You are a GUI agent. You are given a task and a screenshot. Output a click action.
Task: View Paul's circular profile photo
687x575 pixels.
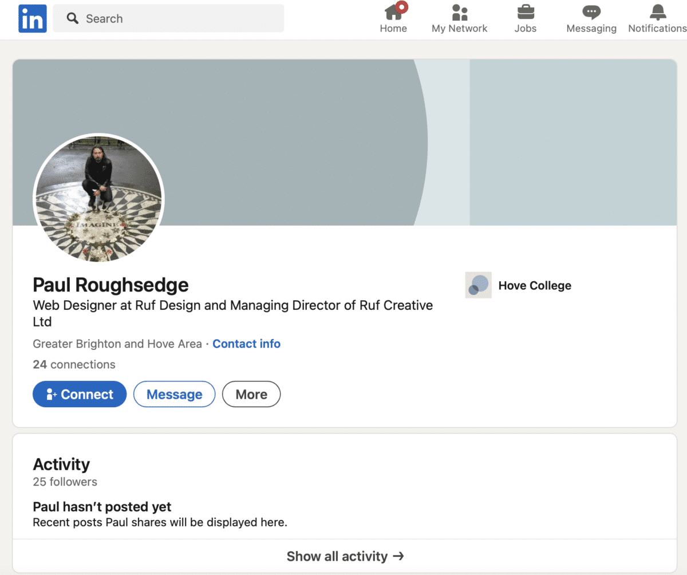pyautogui.click(x=98, y=199)
